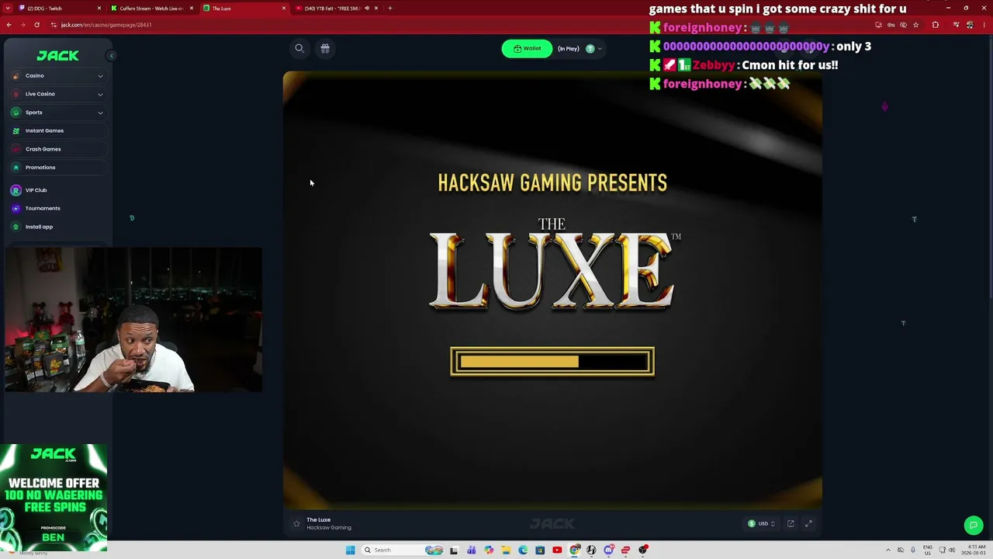
Task: Close the DDG Twitch tab
Action: point(99,9)
